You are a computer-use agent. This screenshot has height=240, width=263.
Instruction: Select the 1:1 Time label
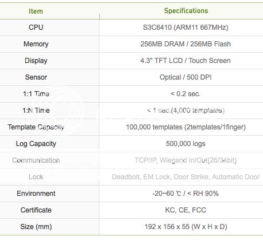36,94
